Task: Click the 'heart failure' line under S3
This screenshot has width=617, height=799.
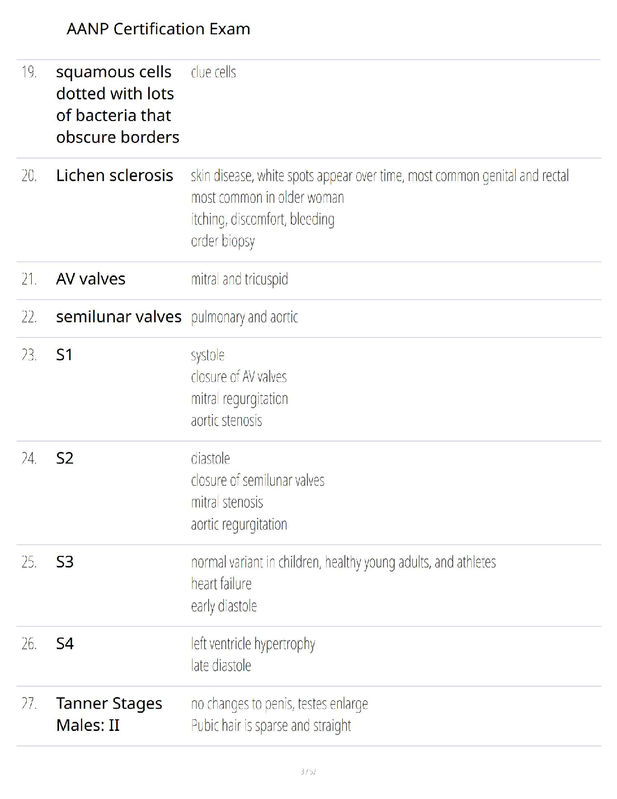Action: [x=221, y=584]
